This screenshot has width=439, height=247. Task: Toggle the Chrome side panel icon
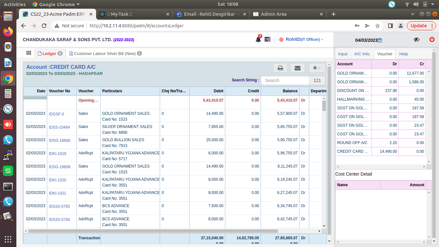pos(390,26)
